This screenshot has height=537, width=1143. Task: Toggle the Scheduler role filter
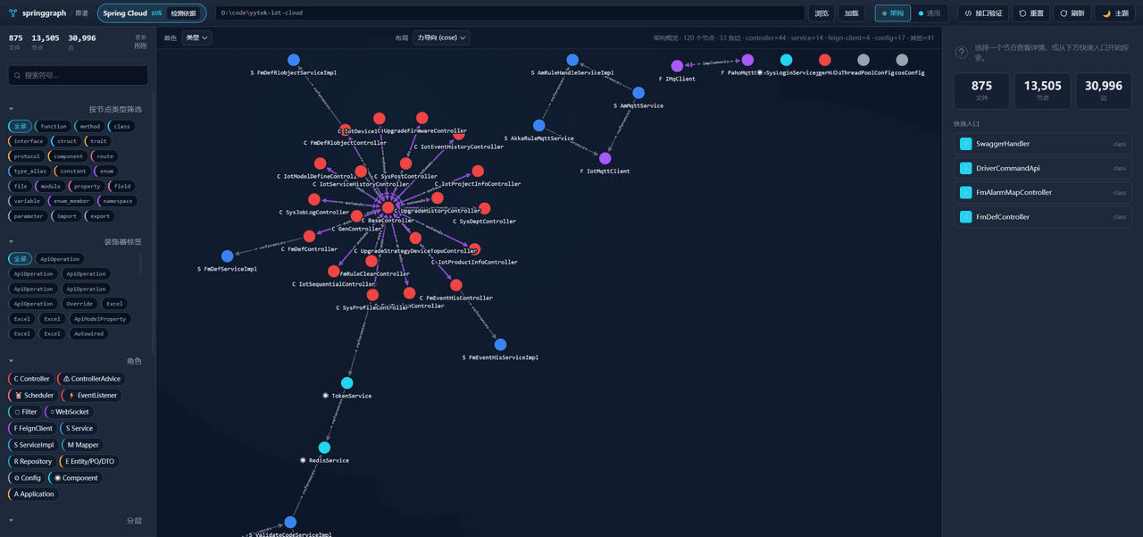click(34, 395)
